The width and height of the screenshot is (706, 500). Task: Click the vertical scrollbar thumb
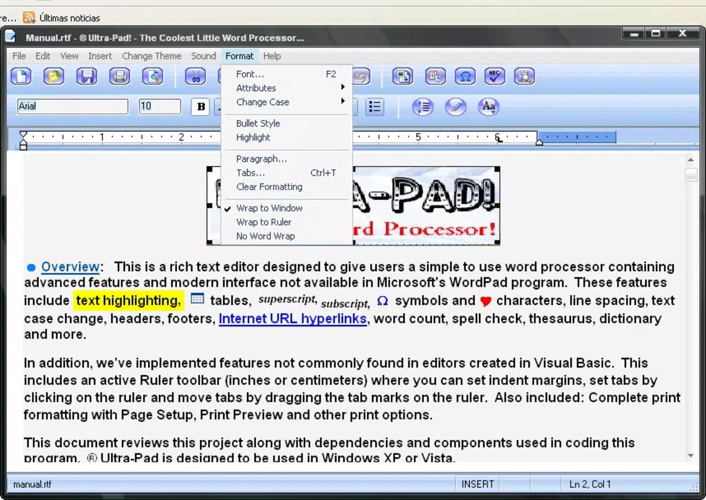pos(691,174)
